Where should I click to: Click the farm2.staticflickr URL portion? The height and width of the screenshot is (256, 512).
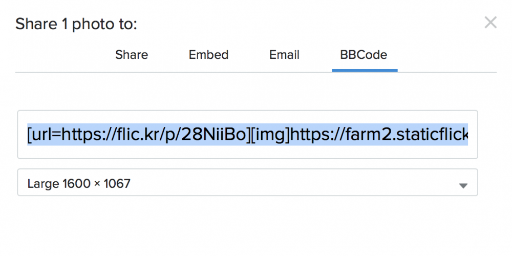(x=379, y=135)
